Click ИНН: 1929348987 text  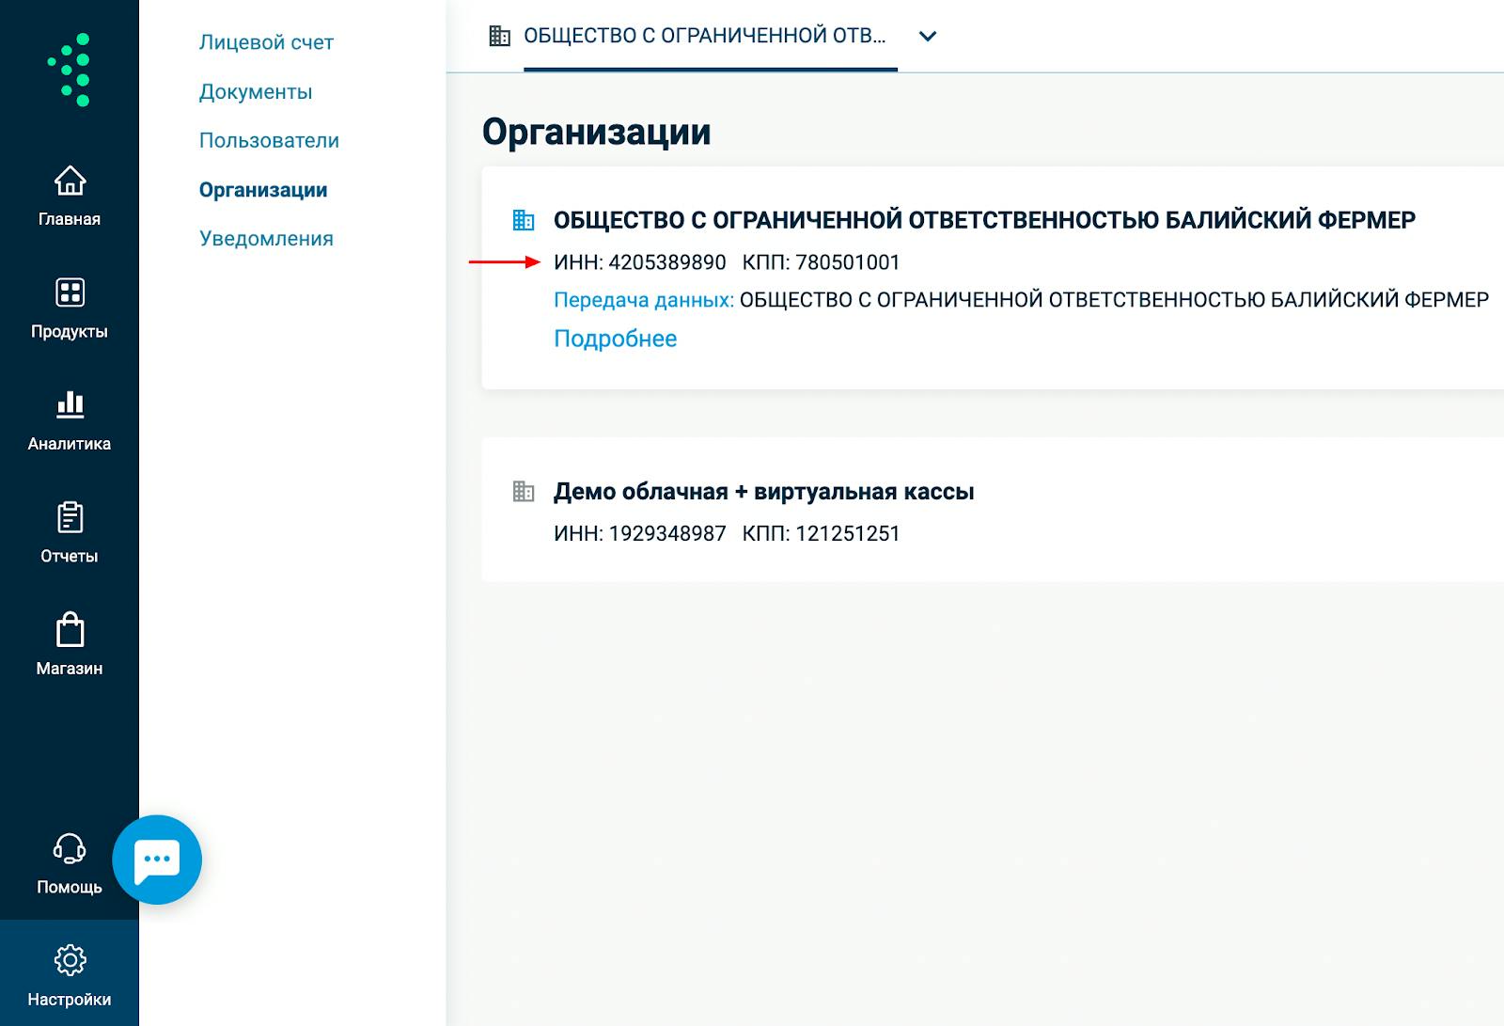click(639, 533)
